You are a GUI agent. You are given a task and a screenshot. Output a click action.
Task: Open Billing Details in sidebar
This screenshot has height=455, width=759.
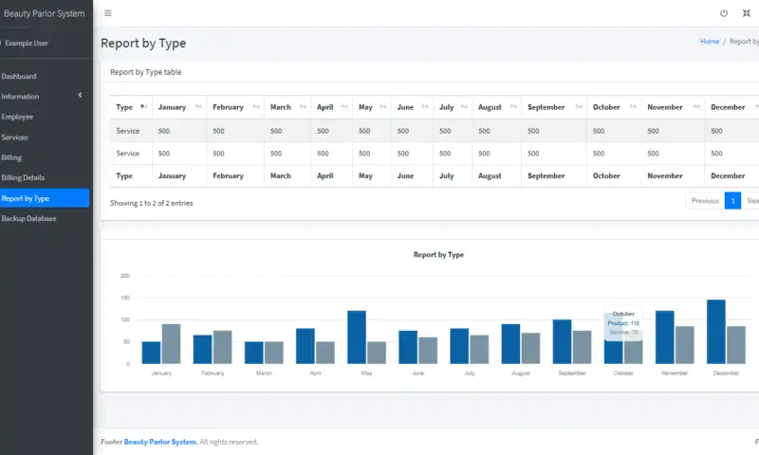coord(23,177)
